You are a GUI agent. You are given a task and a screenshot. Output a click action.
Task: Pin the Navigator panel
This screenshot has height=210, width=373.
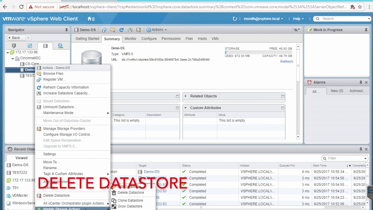tap(66, 30)
